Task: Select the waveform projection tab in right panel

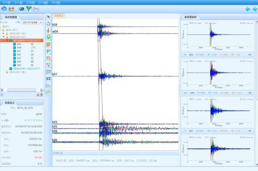Action: point(190,17)
